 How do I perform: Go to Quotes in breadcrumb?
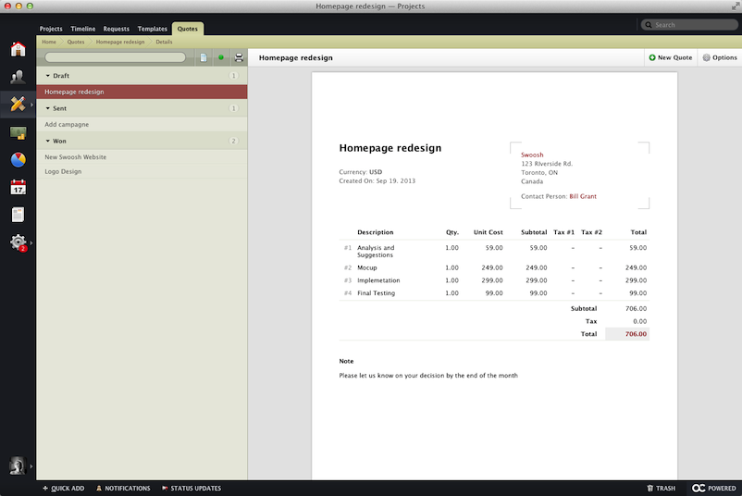[x=76, y=42]
